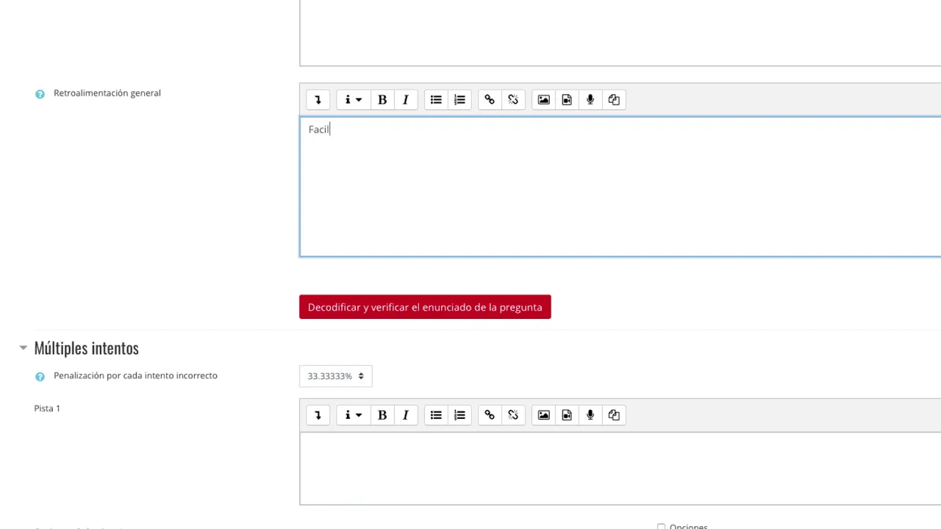Manage files in Pista 1 editor
Image resolution: width=941 pixels, height=529 pixels.
(614, 415)
